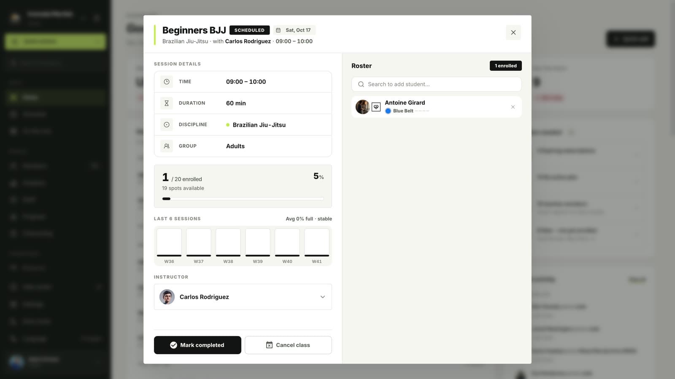Click the clock icon in the Time row
The height and width of the screenshot is (379, 675).
click(x=167, y=82)
